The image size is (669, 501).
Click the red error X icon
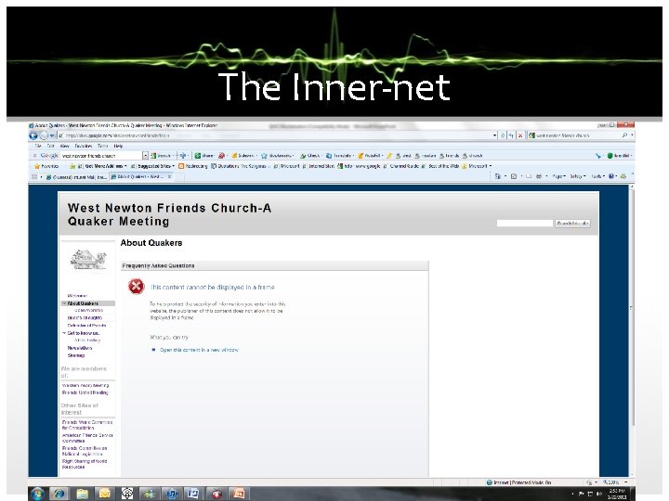point(136,287)
